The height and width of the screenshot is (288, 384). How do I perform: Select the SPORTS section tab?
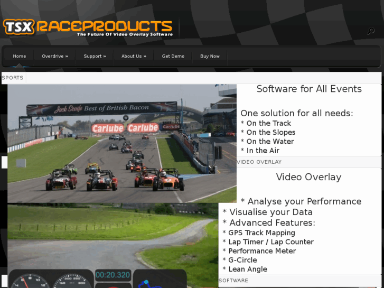[13, 78]
